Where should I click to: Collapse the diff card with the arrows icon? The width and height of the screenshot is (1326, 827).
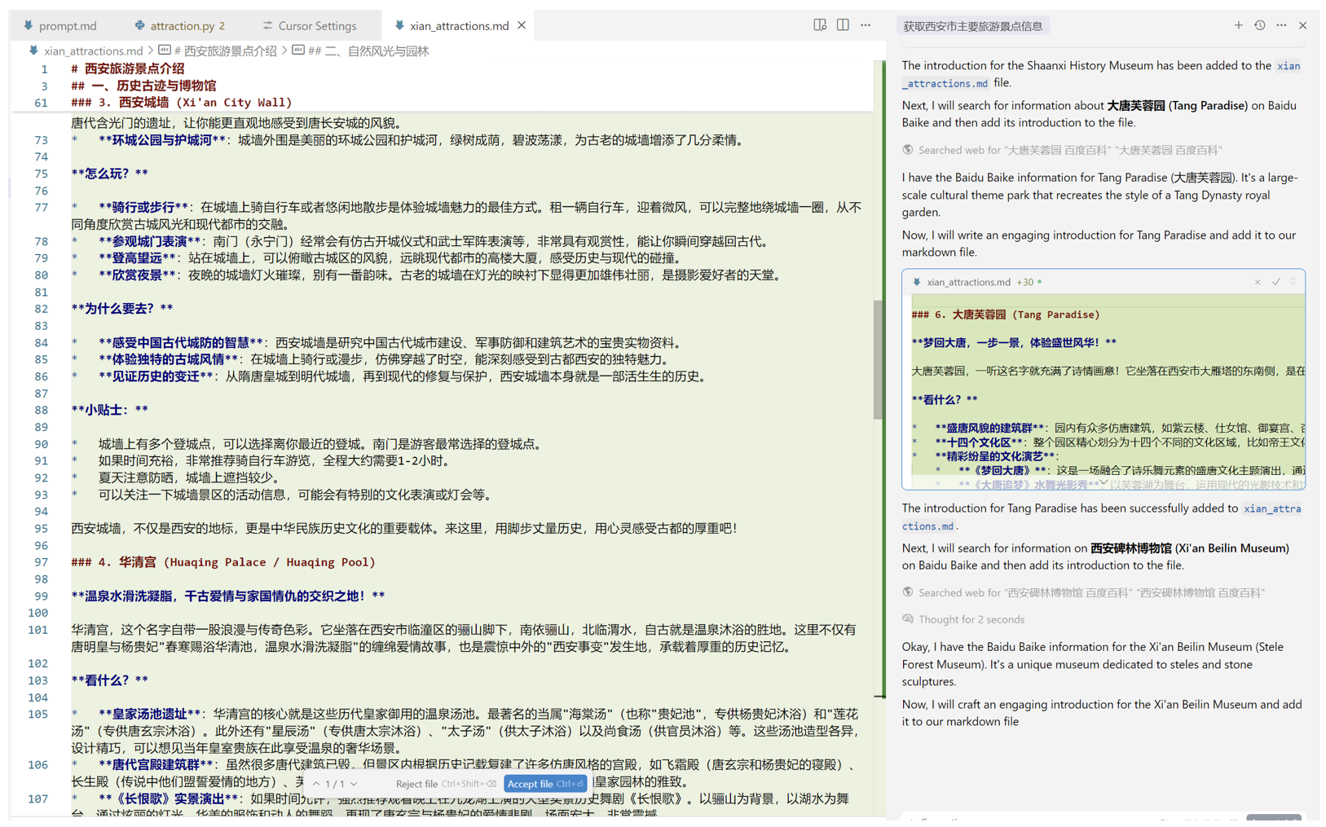point(1293,282)
